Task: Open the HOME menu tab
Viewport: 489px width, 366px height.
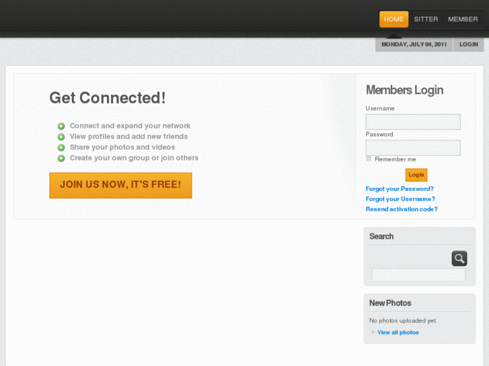Action: coord(393,19)
